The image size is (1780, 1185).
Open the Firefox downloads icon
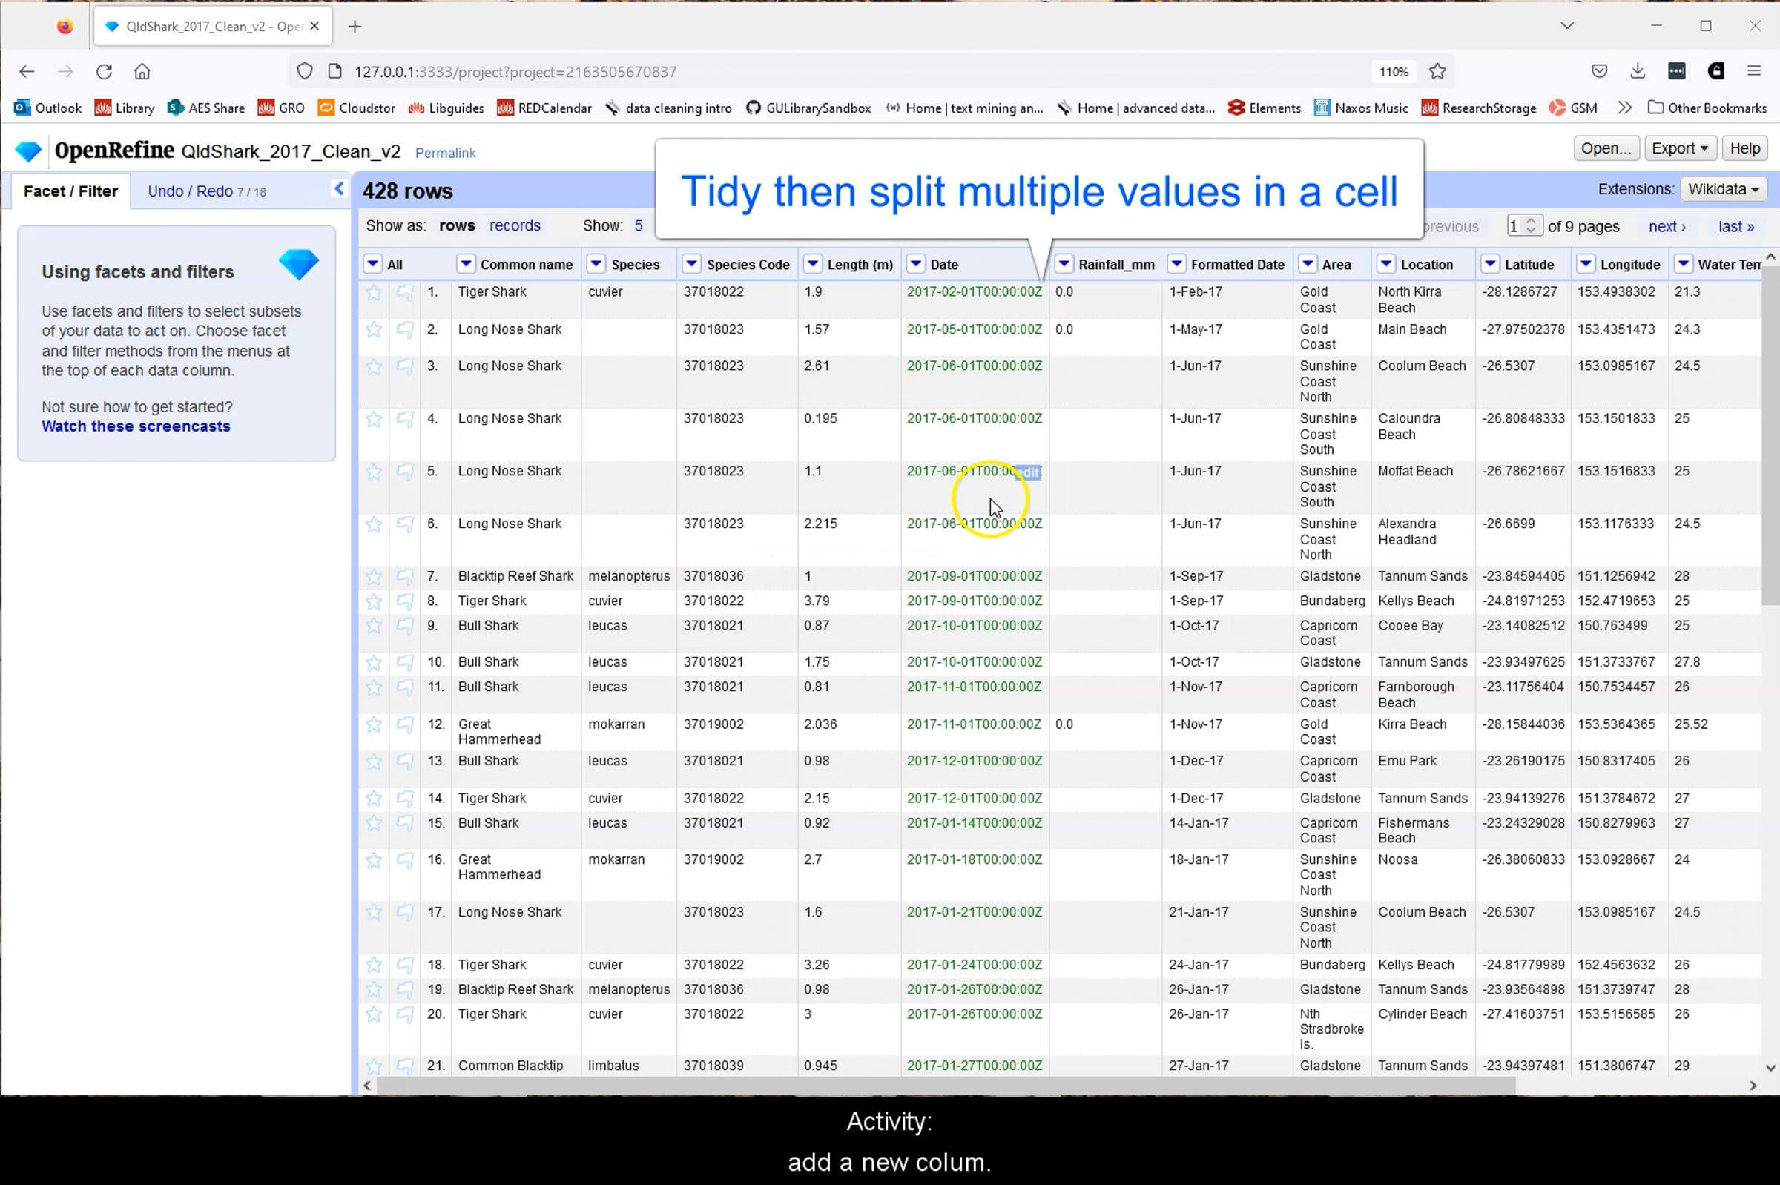[1637, 71]
